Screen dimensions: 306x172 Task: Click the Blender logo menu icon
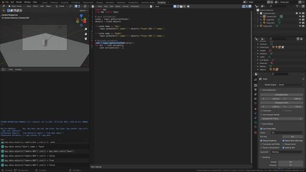pos(3,2)
